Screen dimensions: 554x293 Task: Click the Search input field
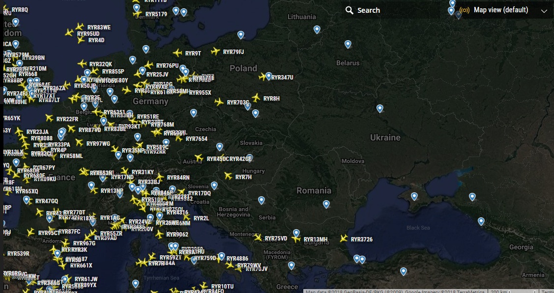point(393,10)
